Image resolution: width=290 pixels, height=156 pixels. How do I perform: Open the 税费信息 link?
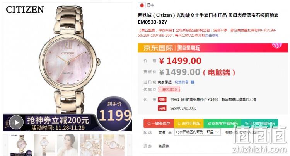(181, 82)
